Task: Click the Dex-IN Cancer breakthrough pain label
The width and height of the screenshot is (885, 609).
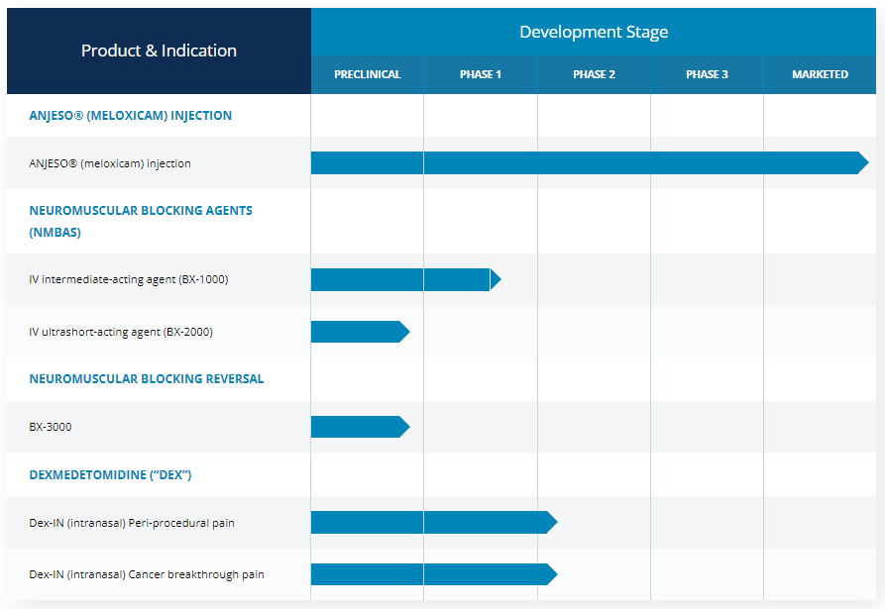Action: pos(147,574)
